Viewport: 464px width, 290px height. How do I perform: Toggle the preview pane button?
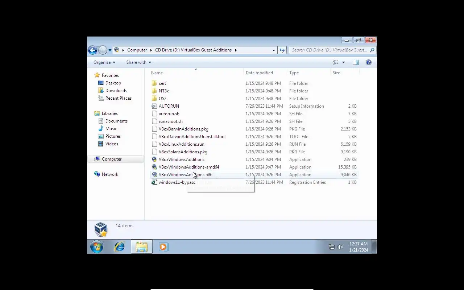pos(356,62)
